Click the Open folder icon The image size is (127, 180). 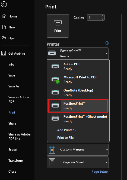pos(4,38)
